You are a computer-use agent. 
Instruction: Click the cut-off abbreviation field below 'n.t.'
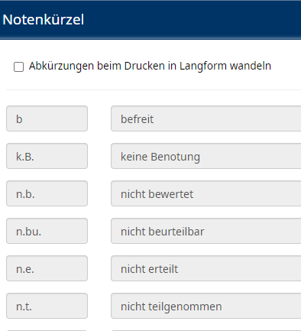[47, 330]
